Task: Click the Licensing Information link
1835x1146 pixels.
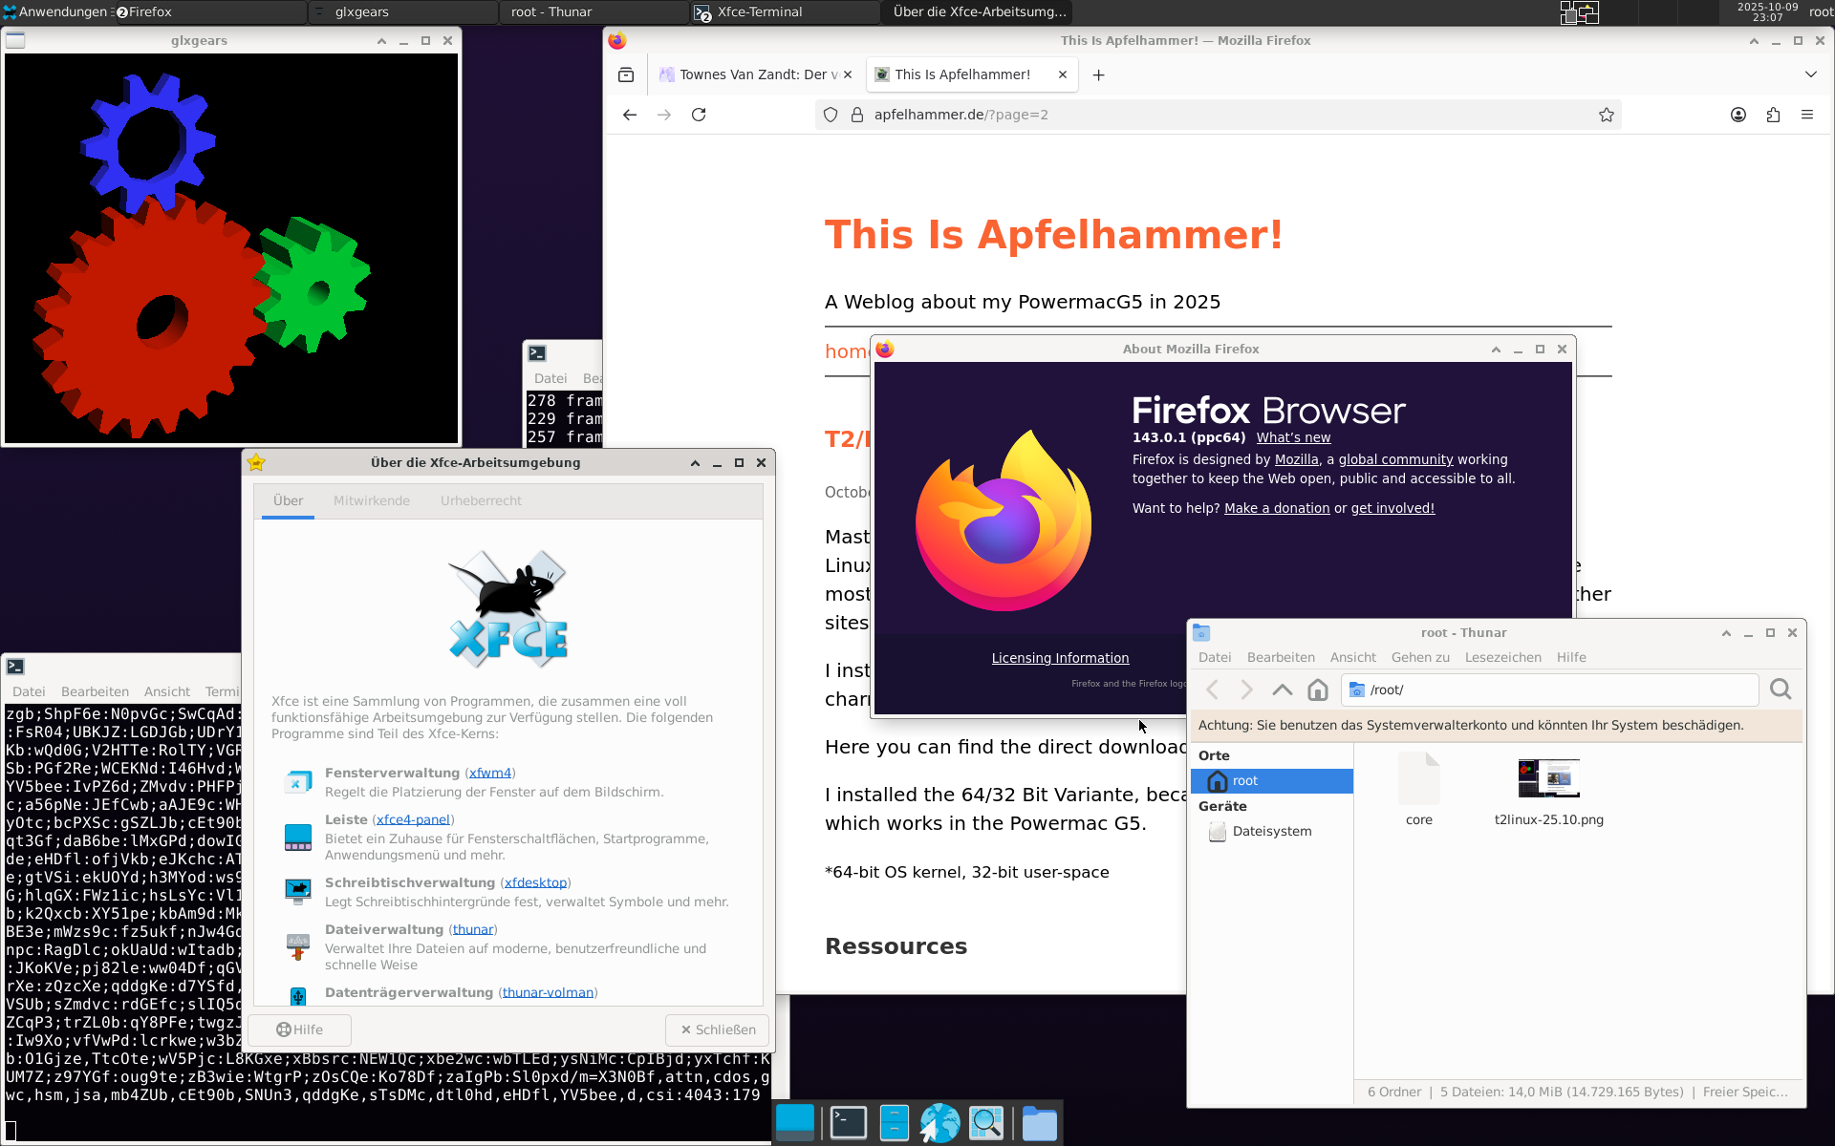Action: click(1060, 658)
